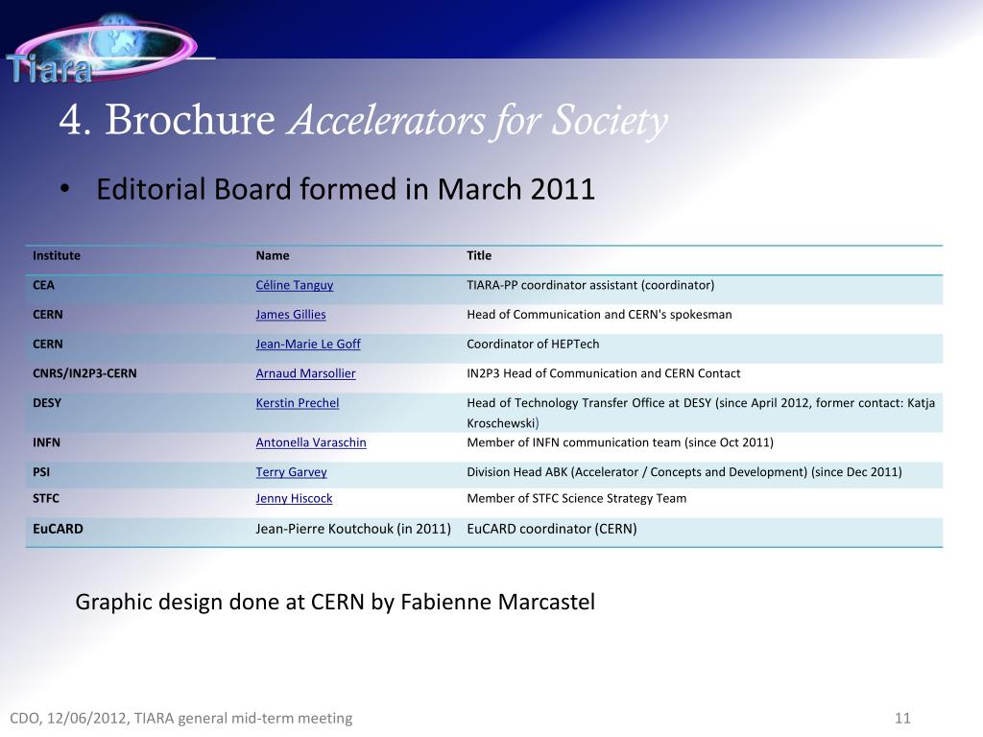
Task: Click the 'EuCARD coordinator (CERN)' title cell
Action: click(x=552, y=529)
